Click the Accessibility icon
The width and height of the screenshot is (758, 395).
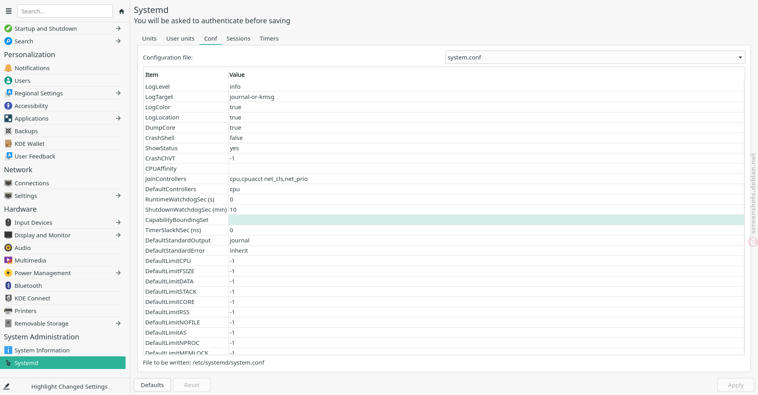tap(8, 106)
